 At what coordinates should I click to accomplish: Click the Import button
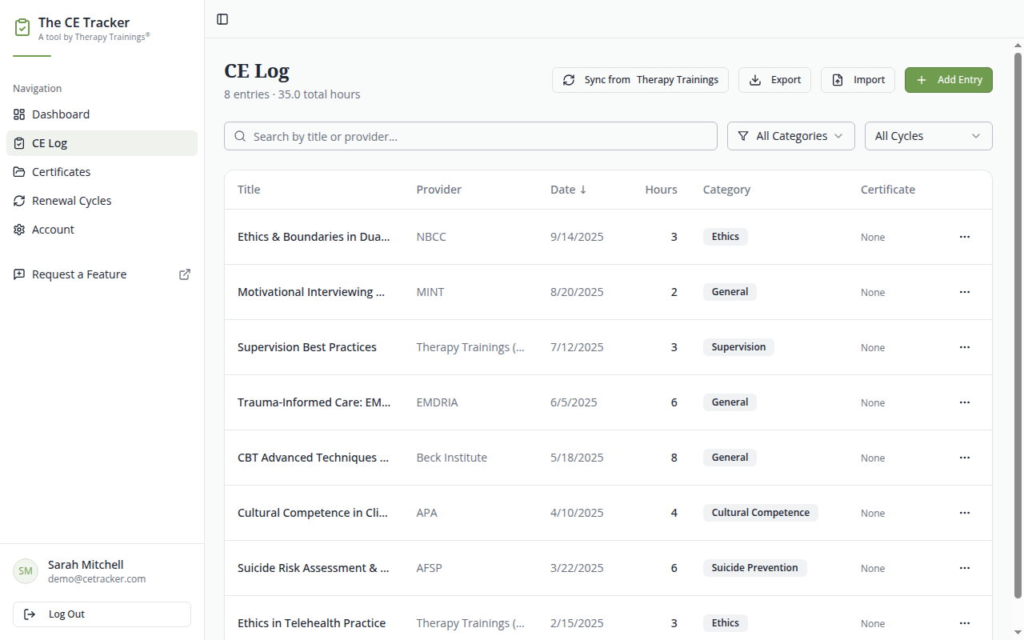click(x=858, y=80)
